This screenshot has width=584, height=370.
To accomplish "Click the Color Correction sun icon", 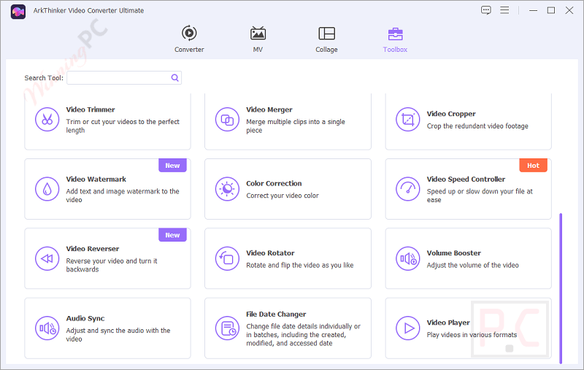I will click(227, 189).
